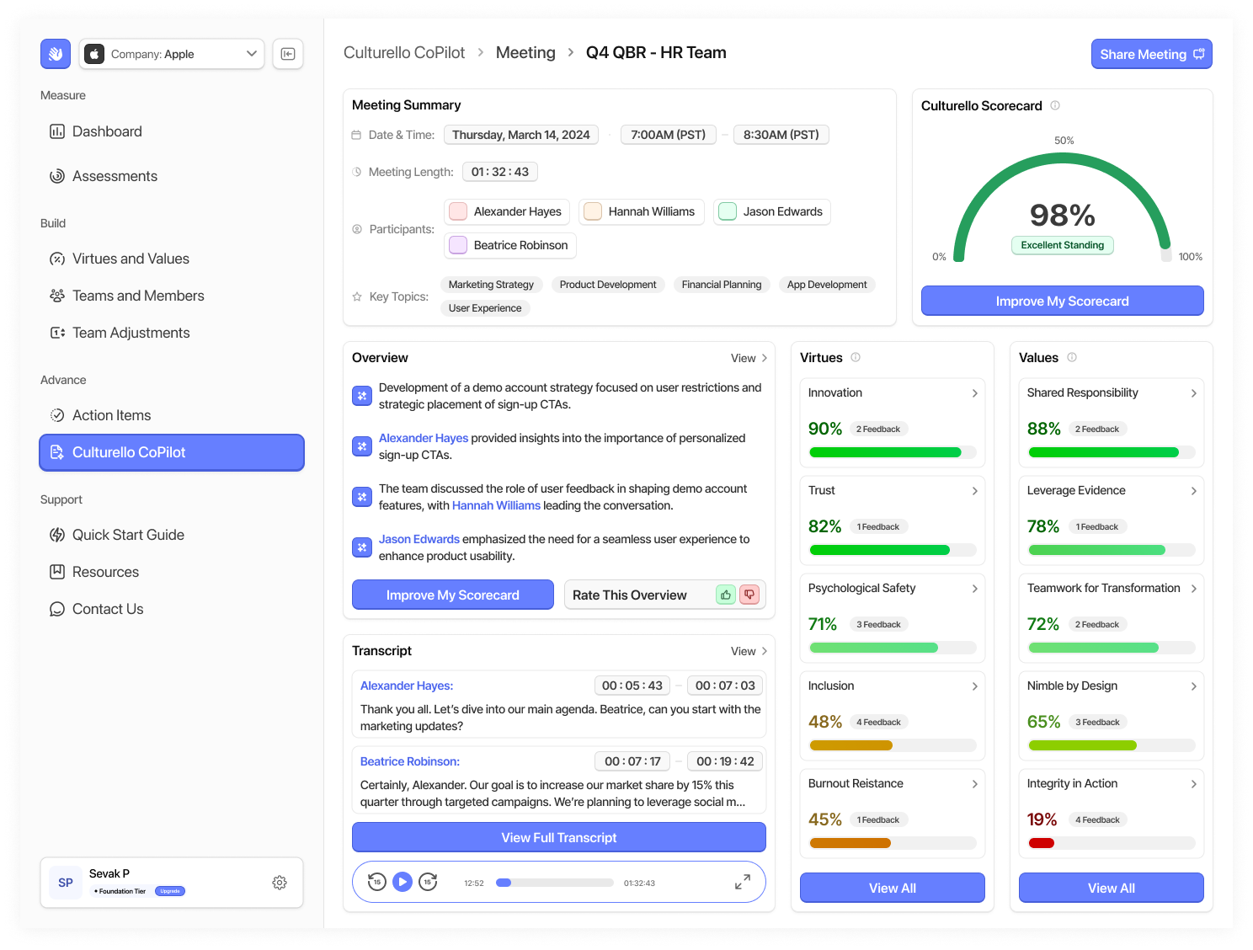Expand the Integrity in Action value
Screen dimensions: 1253x950
click(1193, 784)
